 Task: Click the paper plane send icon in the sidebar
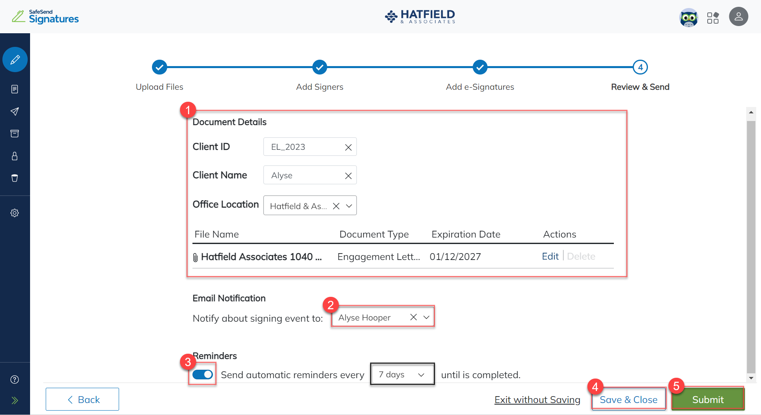pos(15,111)
